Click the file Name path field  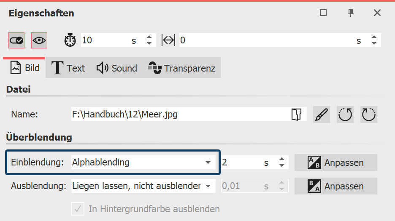(179, 114)
